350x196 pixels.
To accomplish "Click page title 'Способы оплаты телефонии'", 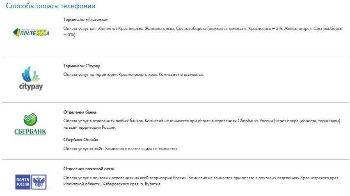I will click(50, 6).
